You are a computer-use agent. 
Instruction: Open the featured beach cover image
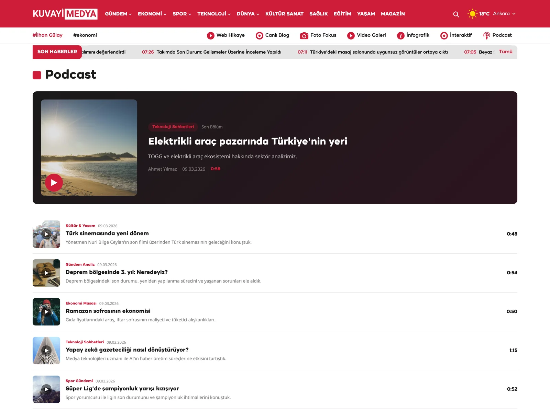(x=89, y=148)
